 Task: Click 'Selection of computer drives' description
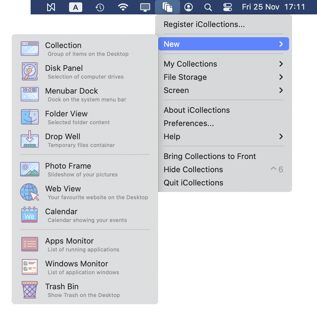[x=86, y=77]
